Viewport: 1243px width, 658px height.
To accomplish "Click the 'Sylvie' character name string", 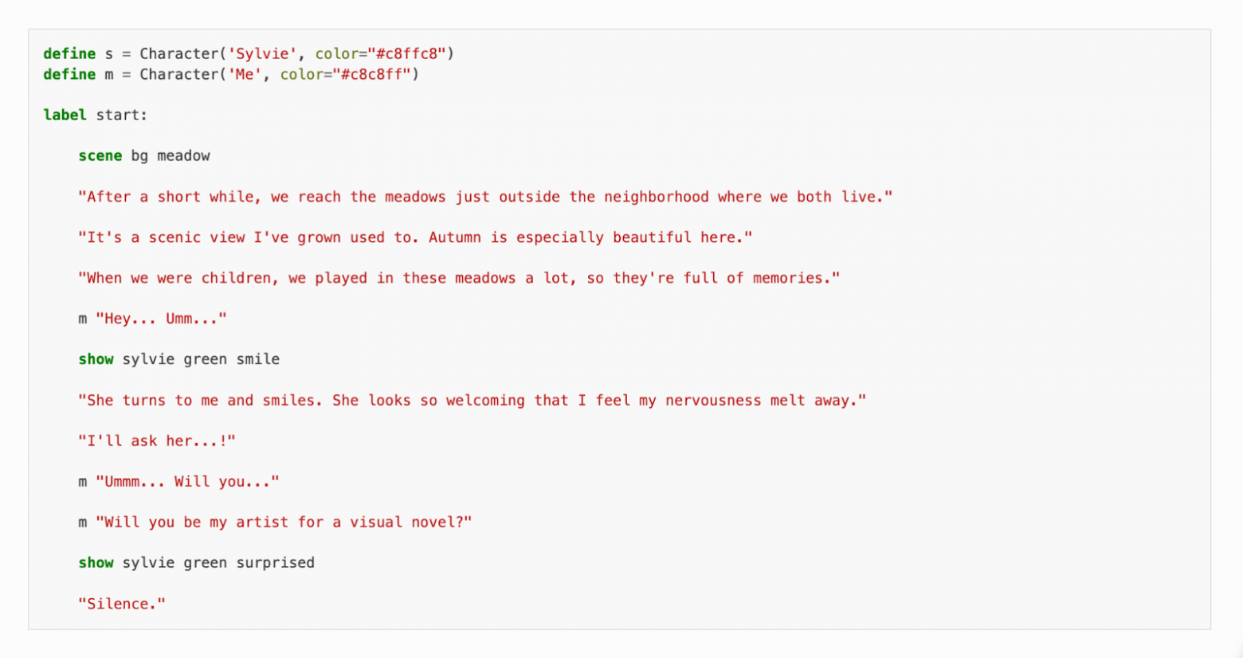I will pyautogui.click(x=263, y=54).
